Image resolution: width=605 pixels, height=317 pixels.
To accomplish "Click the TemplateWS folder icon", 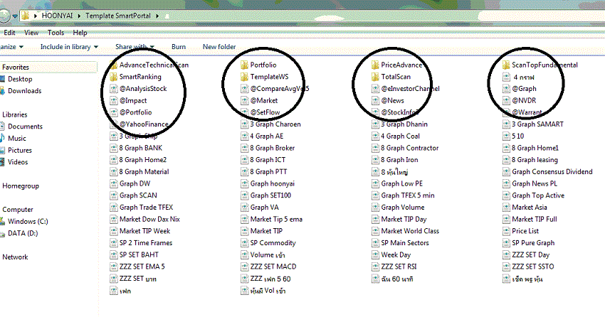I will [244, 77].
